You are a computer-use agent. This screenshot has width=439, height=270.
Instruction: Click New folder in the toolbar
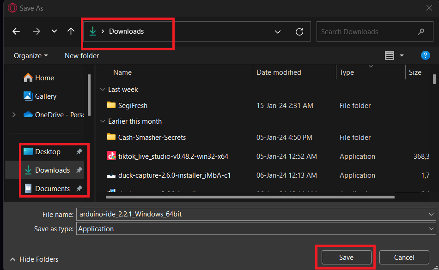tap(82, 55)
